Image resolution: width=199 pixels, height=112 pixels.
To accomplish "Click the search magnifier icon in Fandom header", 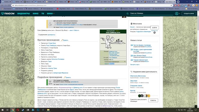I will click(x=127, y=14).
